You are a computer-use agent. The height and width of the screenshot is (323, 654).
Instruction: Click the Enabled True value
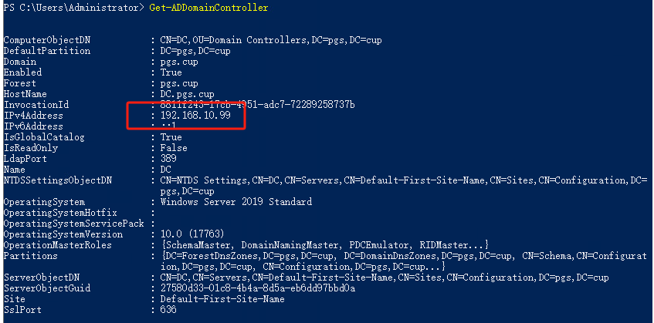[171, 72]
